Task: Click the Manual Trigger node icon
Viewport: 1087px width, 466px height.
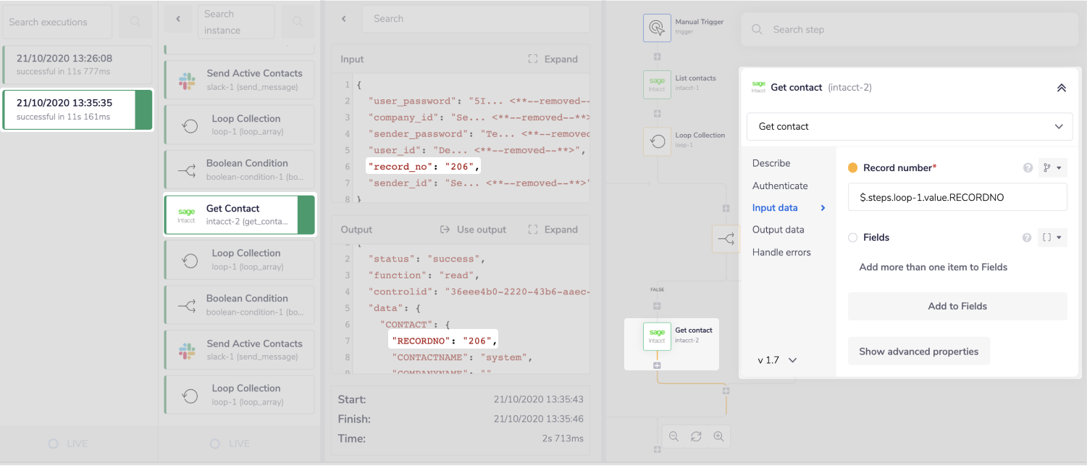Action: tap(657, 27)
